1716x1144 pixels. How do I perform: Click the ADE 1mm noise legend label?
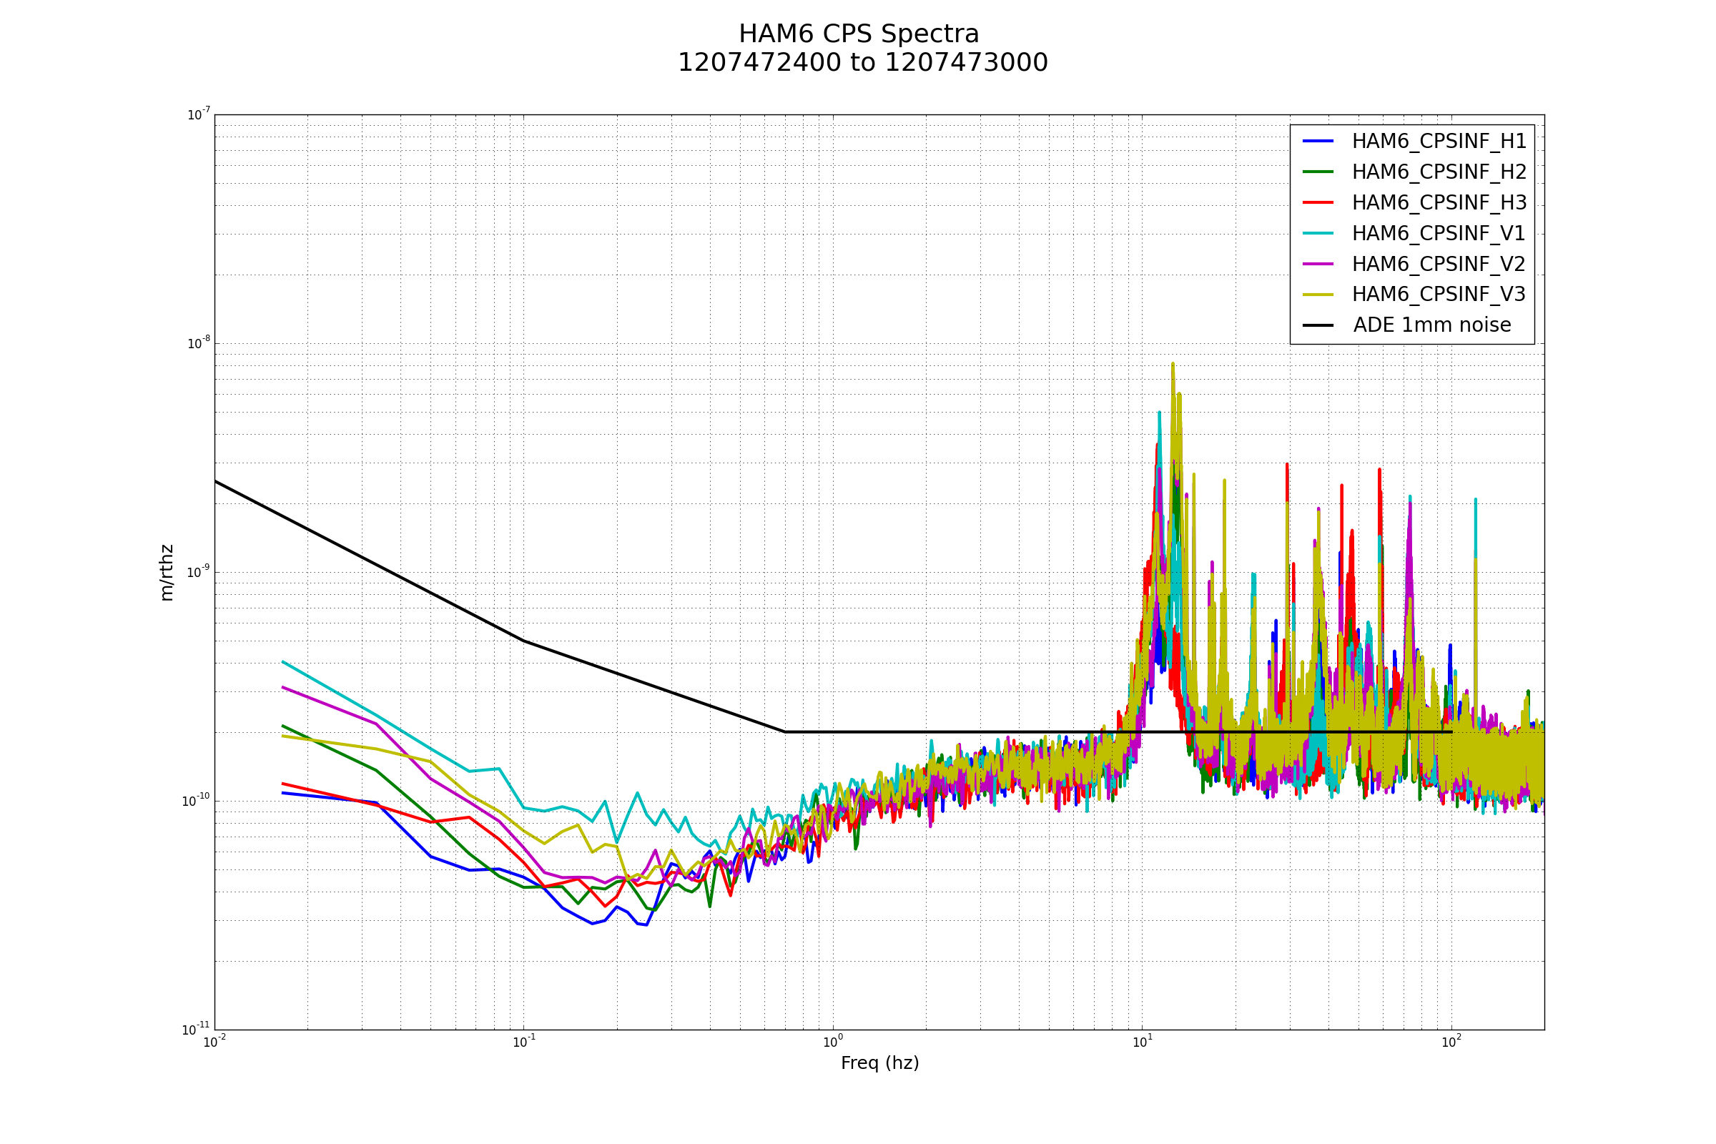[x=1431, y=325]
